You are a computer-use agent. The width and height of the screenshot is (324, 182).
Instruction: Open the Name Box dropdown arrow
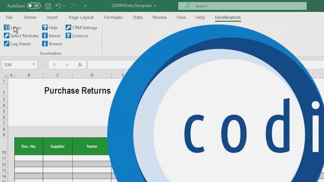click(x=34, y=64)
